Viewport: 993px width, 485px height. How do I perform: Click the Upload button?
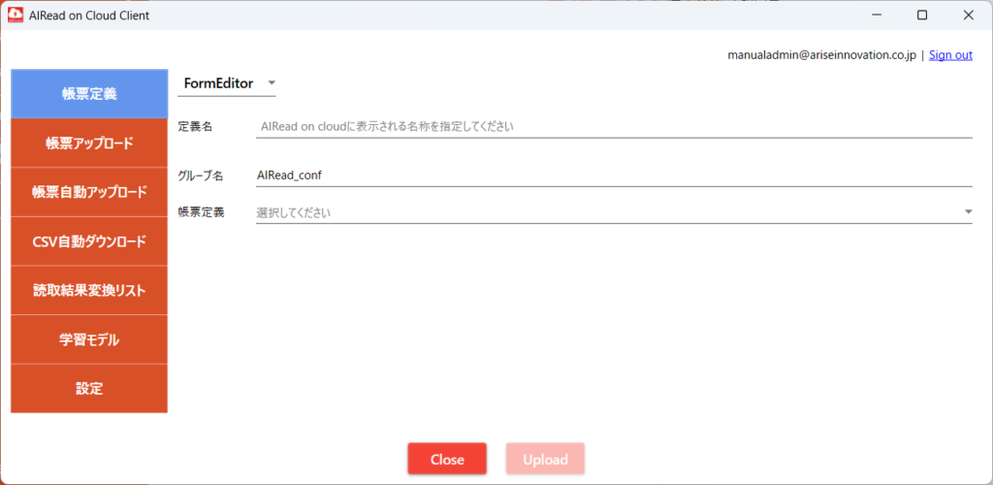click(545, 459)
